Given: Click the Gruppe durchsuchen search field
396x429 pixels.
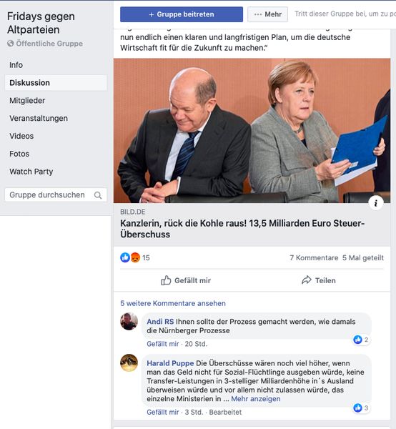Looking at the screenshot, I should pyautogui.click(x=56, y=195).
